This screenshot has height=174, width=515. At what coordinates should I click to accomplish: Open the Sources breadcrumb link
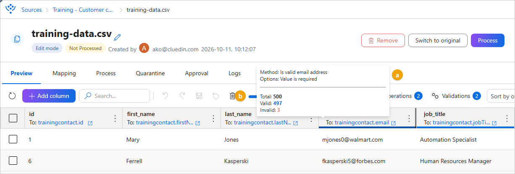(32, 10)
